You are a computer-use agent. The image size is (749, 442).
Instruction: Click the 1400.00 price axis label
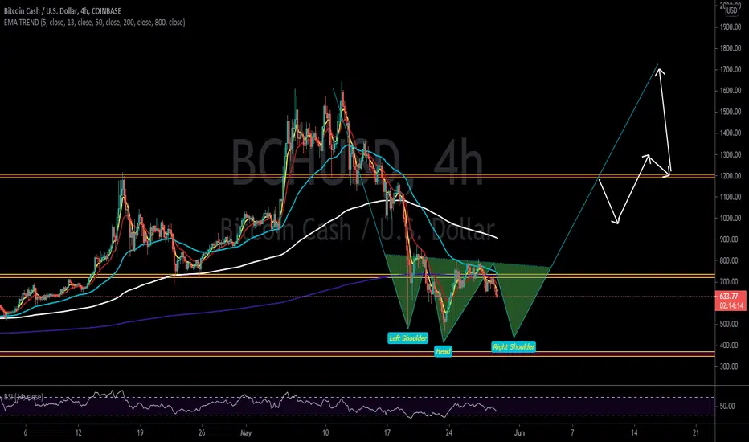[731, 133]
